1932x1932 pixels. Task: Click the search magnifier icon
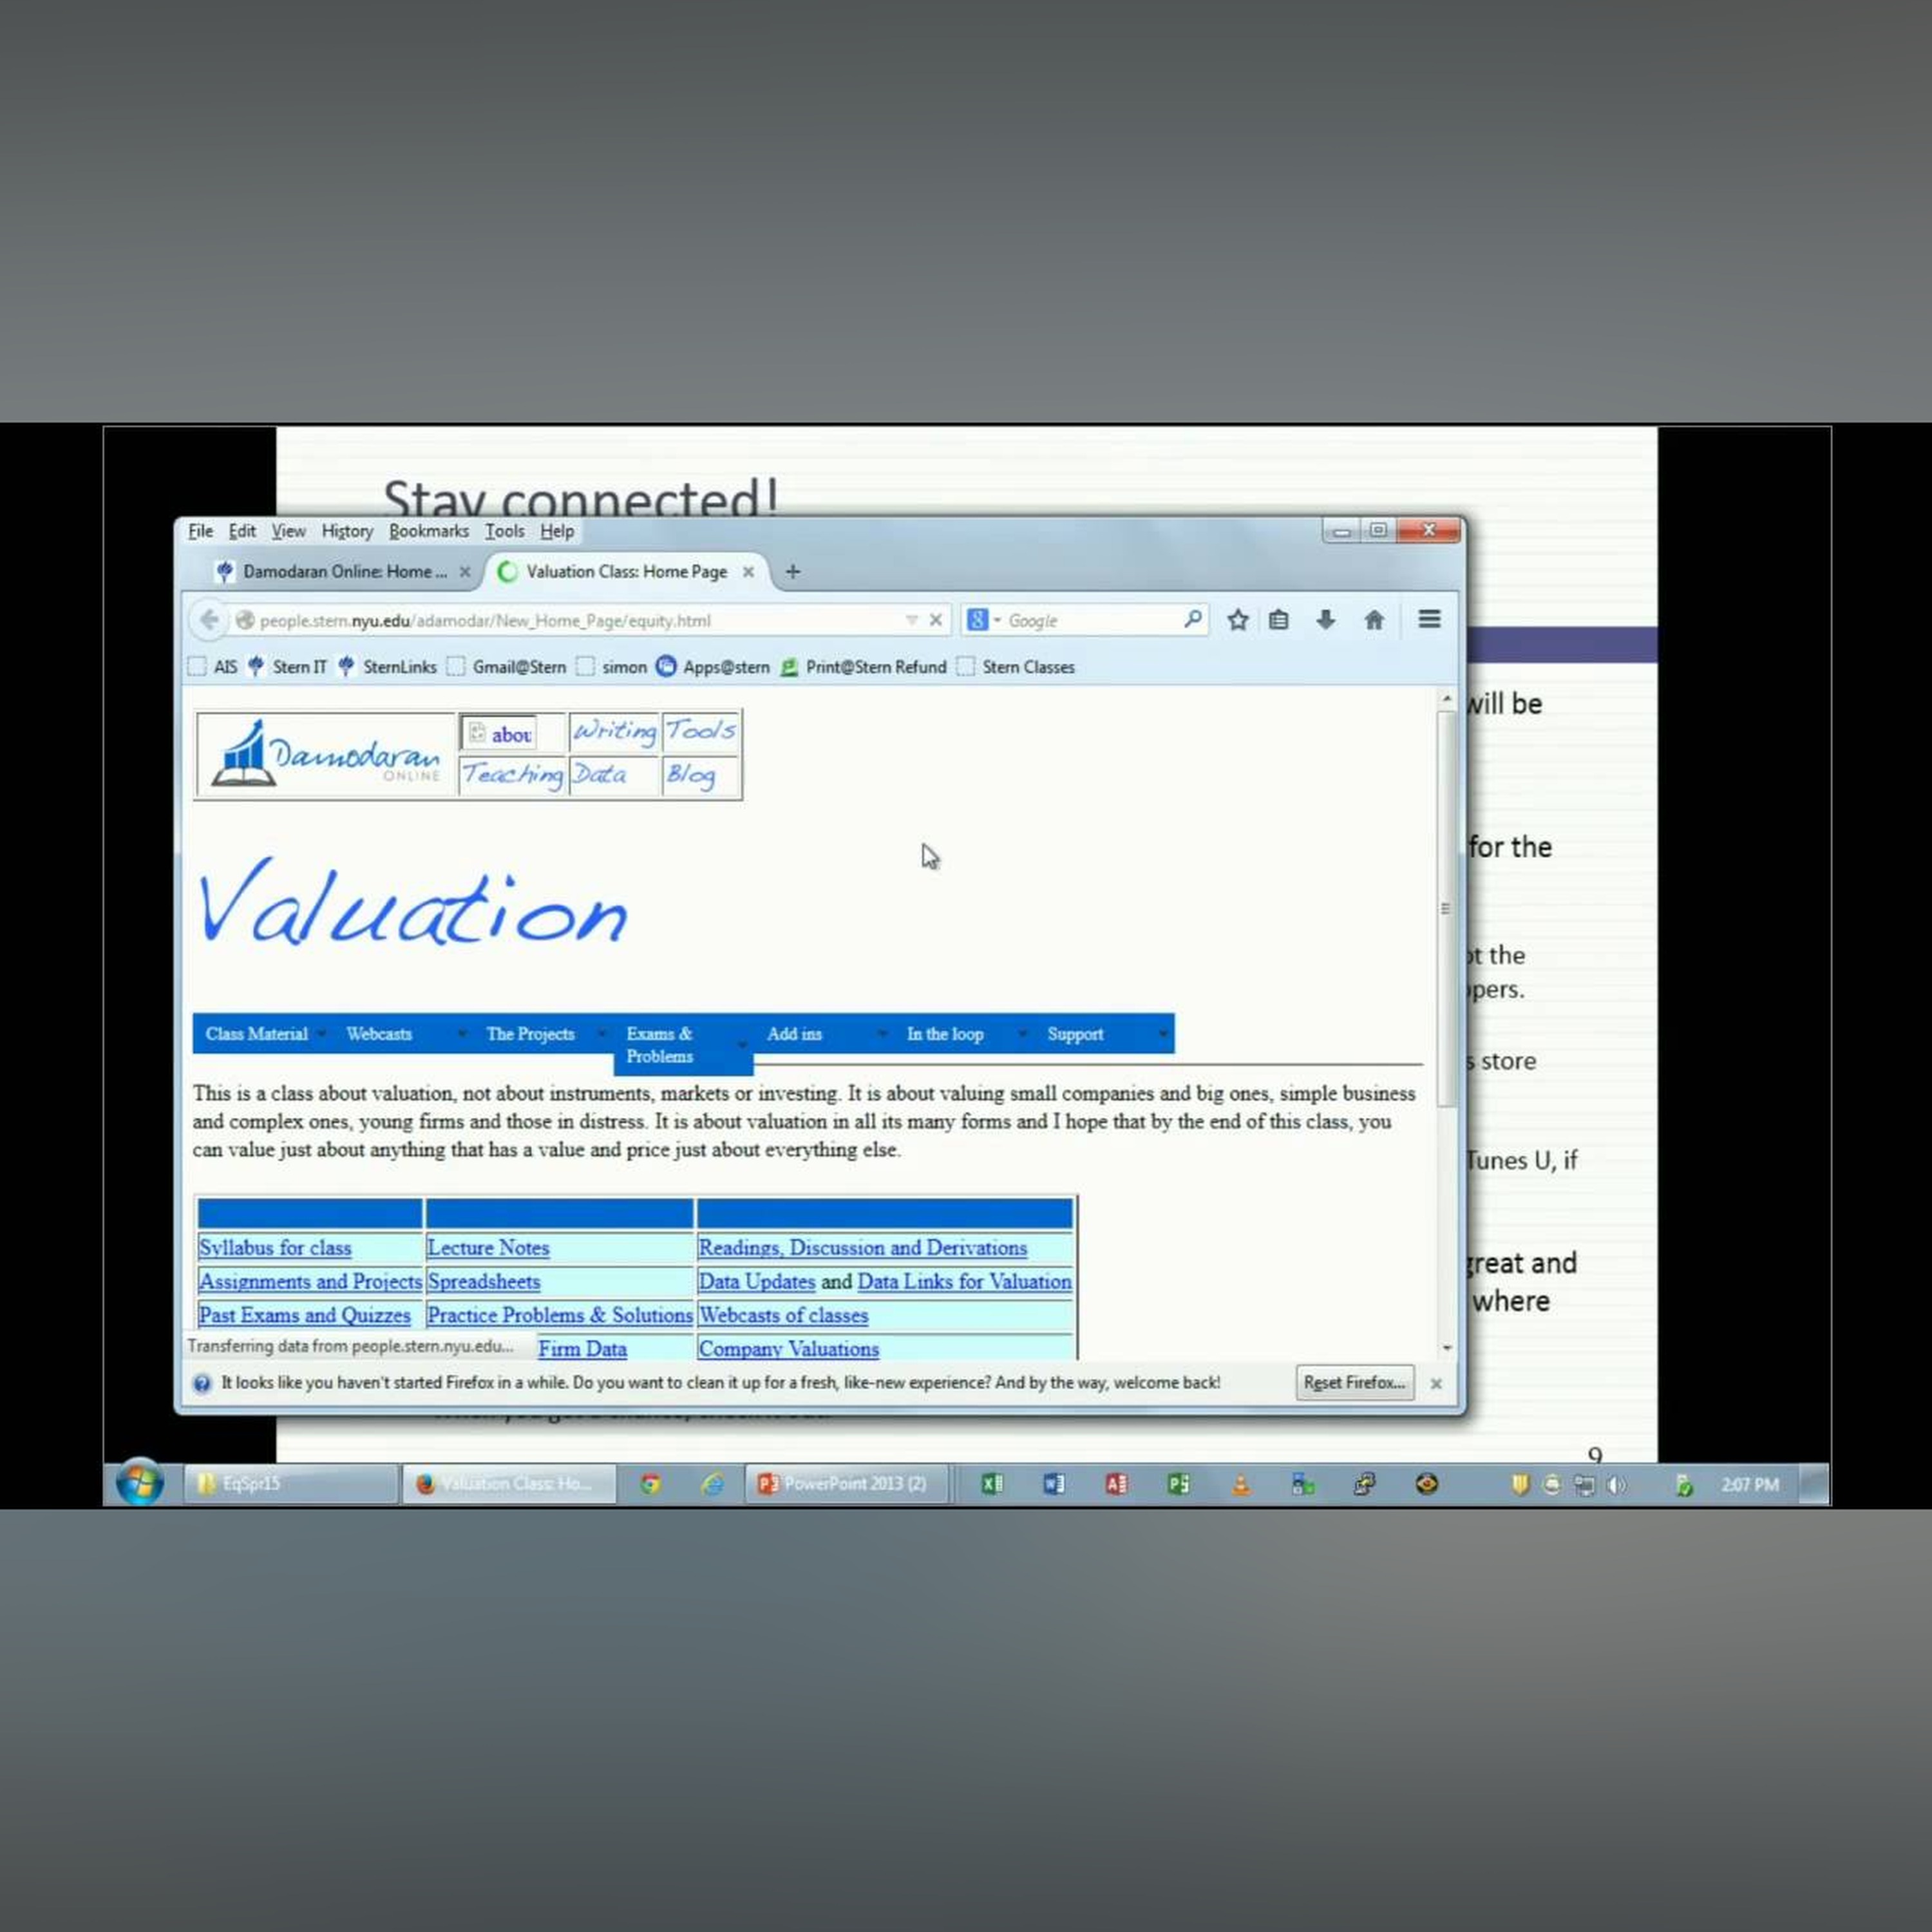(x=1192, y=619)
